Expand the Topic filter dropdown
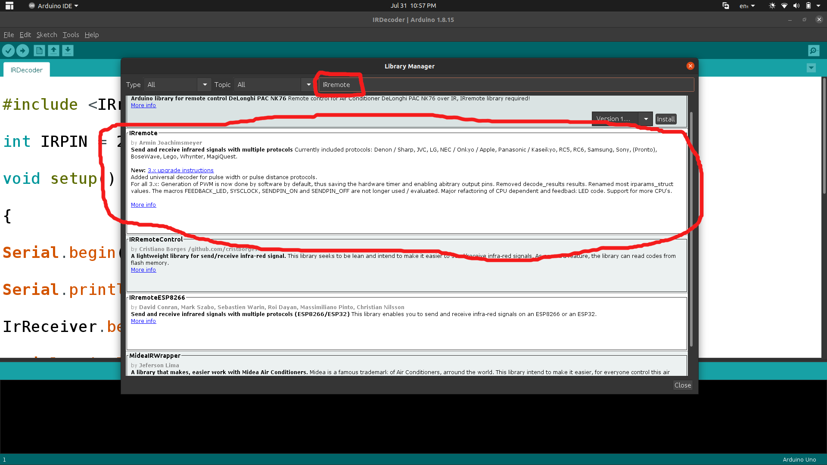The height and width of the screenshot is (465, 827). click(308, 85)
